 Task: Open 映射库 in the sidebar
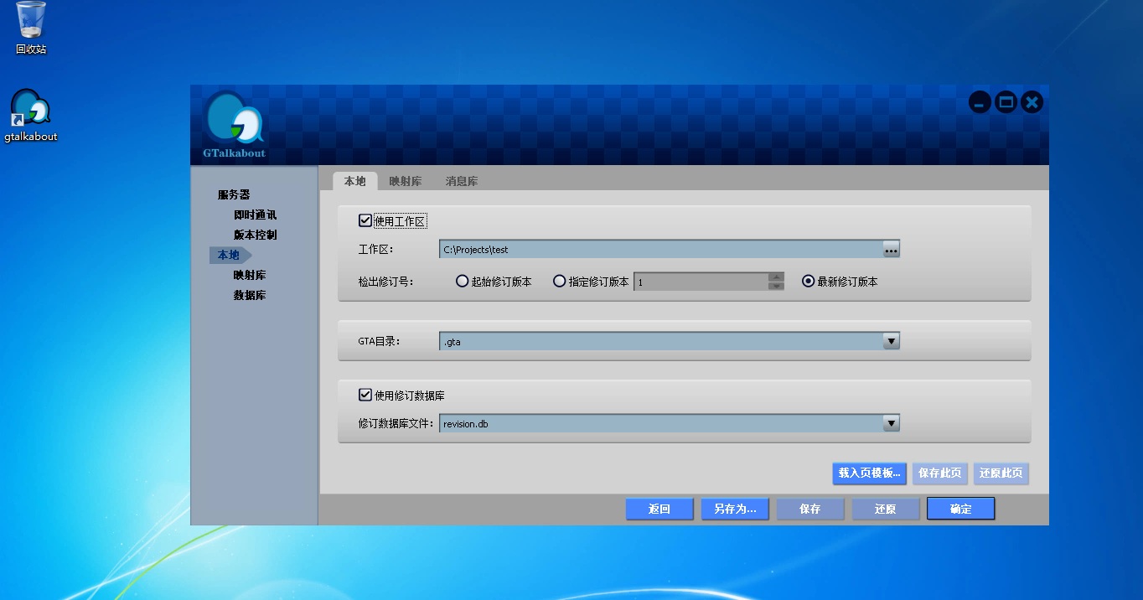(x=250, y=275)
